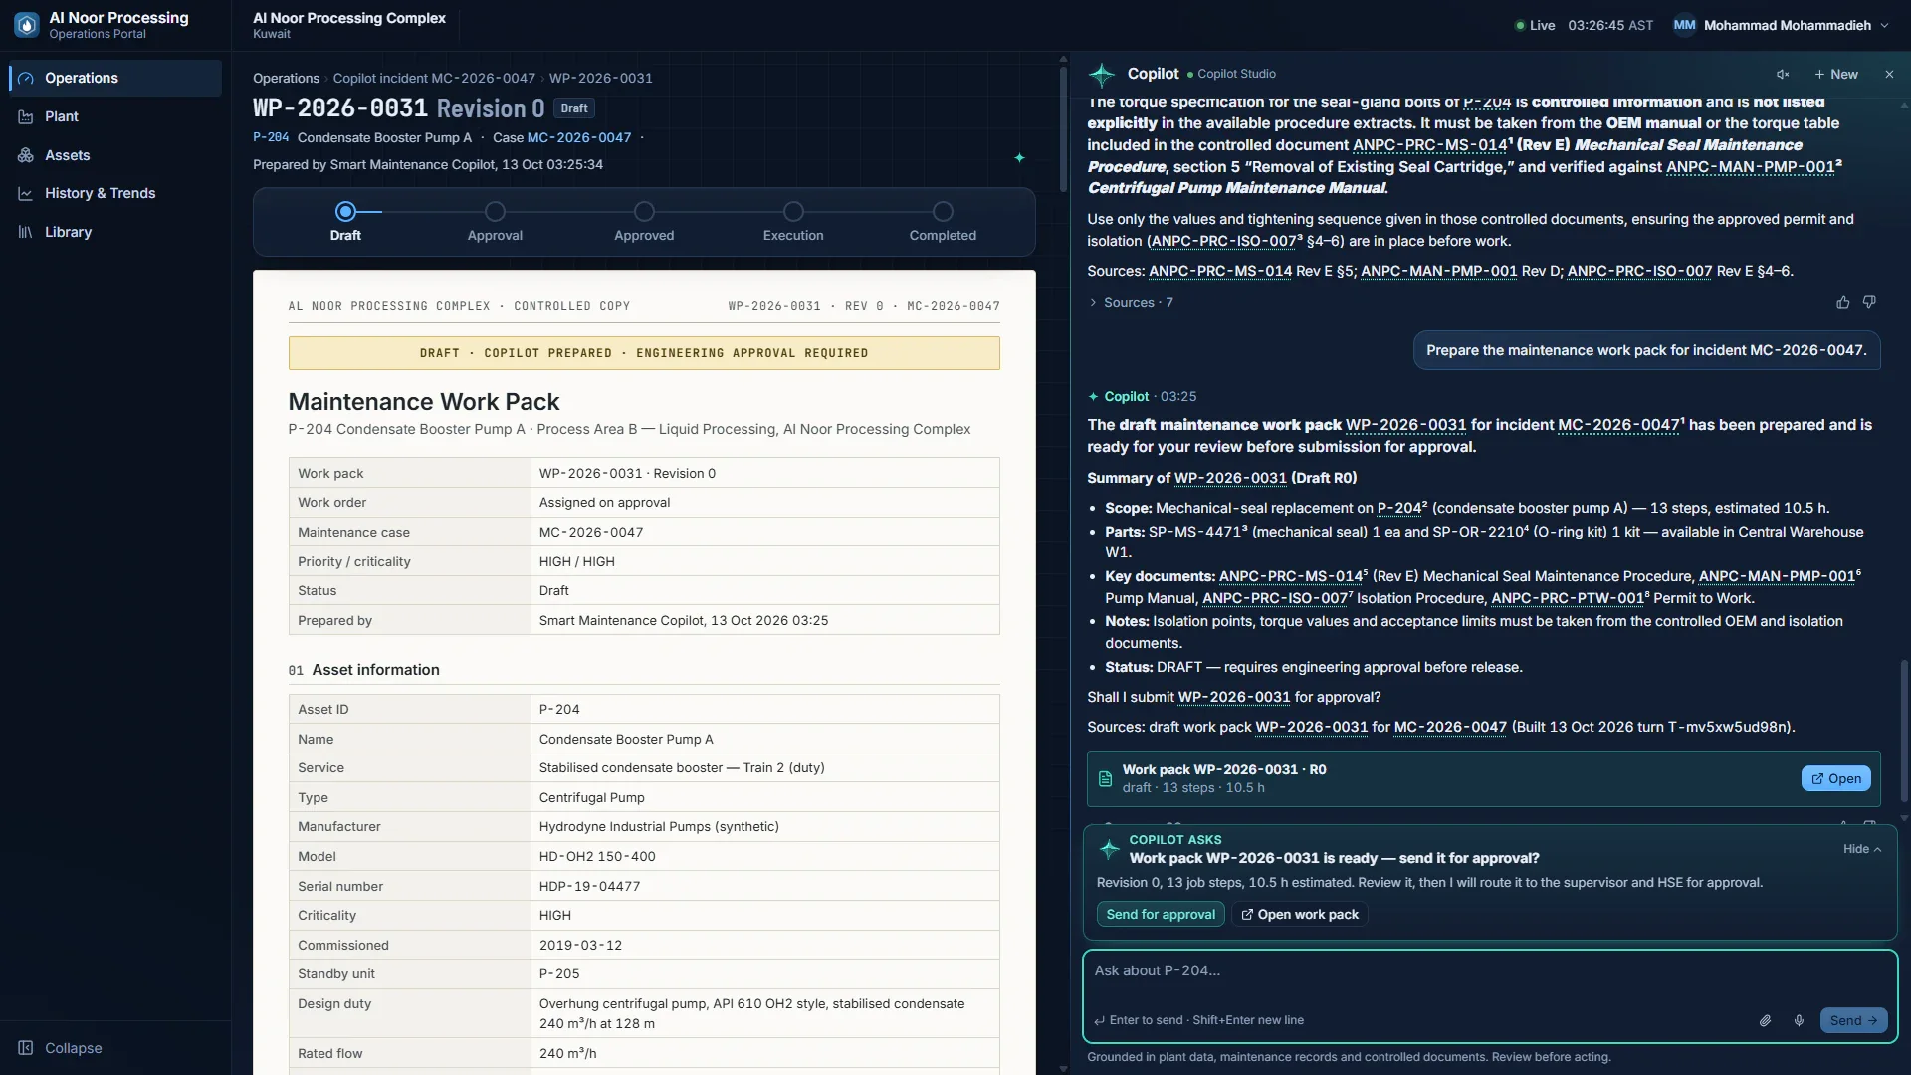1911x1075 pixels.
Task: Select the Approved workflow stage marker
Action: tap(644, 211)
